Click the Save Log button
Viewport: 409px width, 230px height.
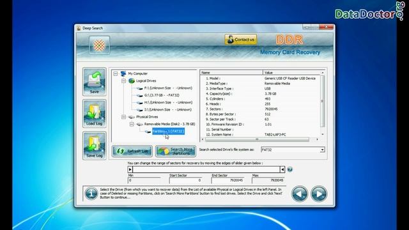tap(95, 146)
